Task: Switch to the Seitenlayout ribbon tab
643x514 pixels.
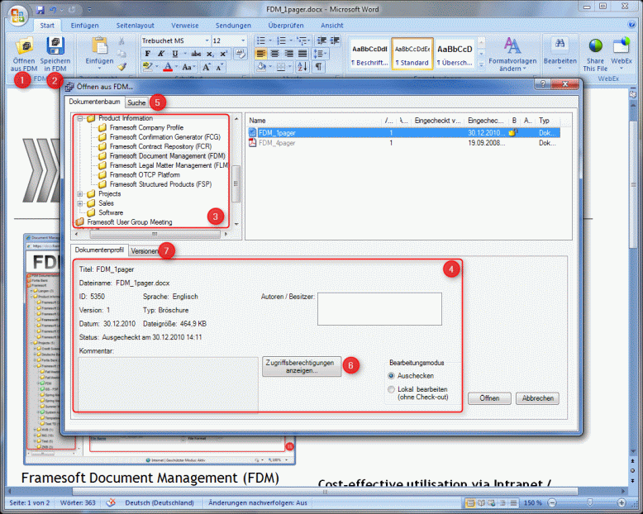Action: [135, 26]
